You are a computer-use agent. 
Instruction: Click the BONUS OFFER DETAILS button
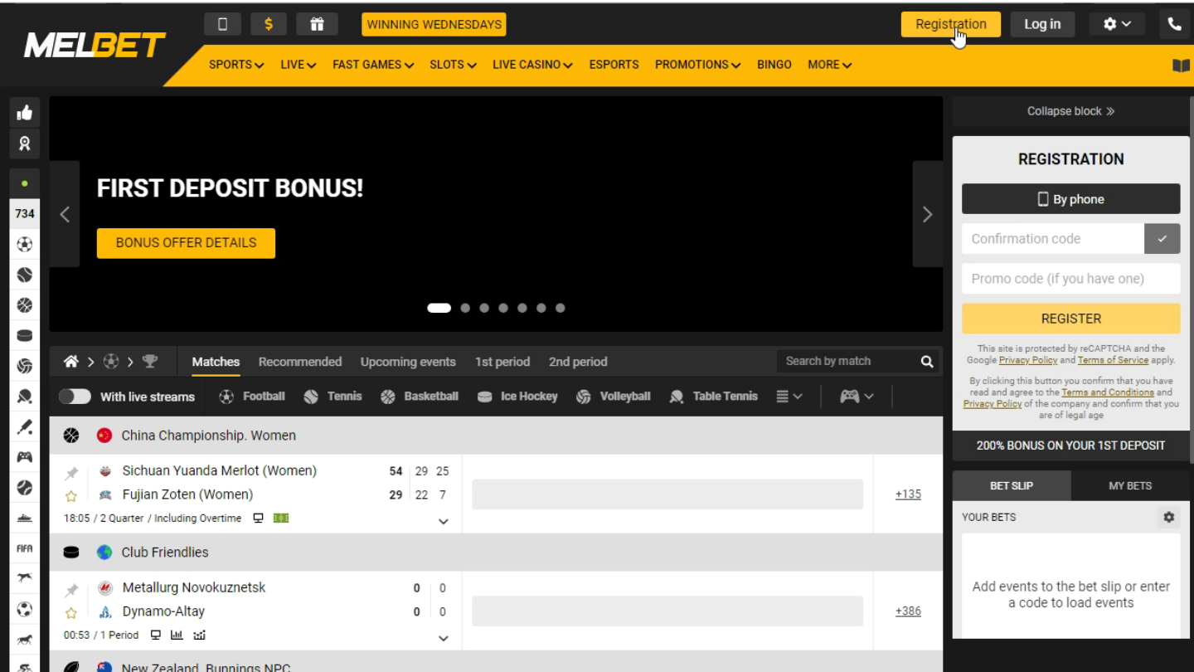(x=186, y=243)
